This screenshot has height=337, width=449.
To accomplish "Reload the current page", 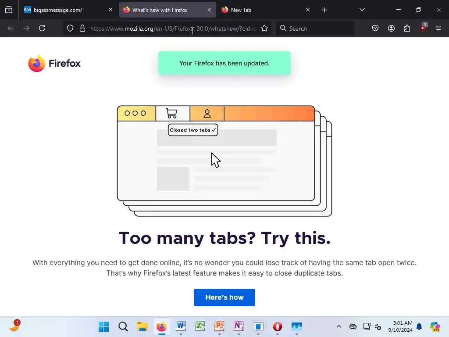I will point(42,29).
